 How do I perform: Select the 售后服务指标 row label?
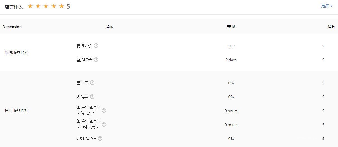click(x=16, y=111)
